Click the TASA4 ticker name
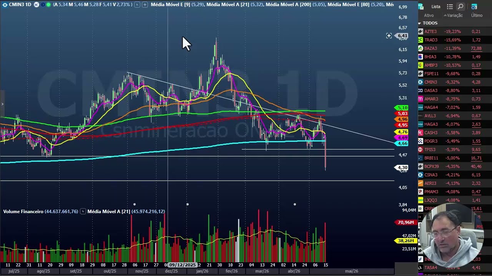 pos(430,268)
